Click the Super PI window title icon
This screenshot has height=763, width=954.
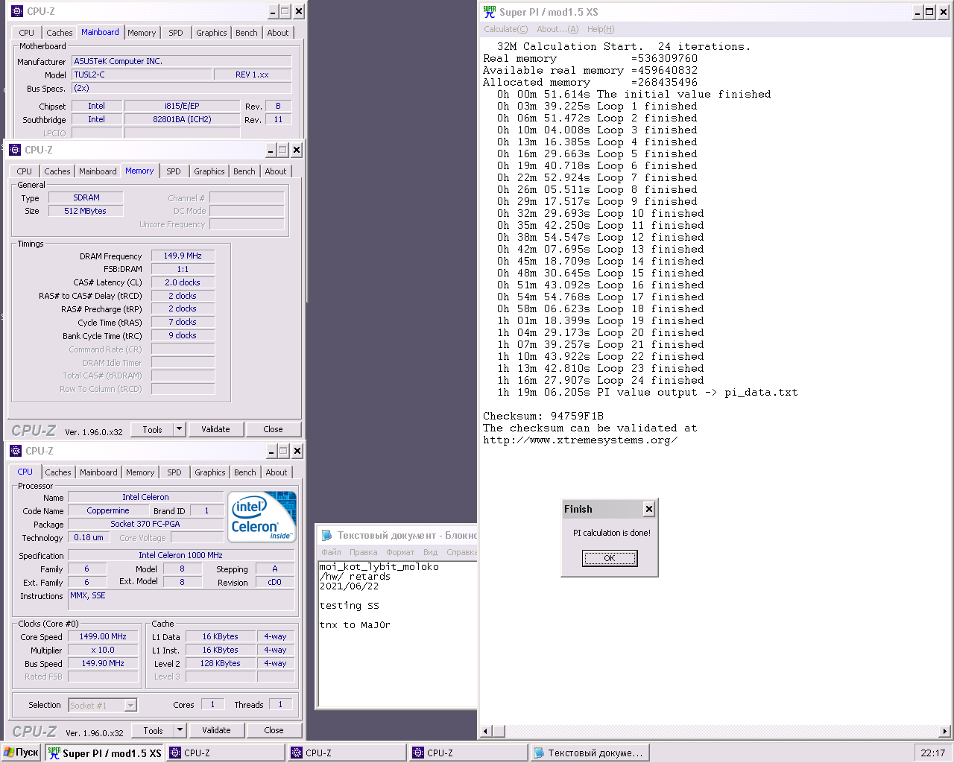point(490,12)
